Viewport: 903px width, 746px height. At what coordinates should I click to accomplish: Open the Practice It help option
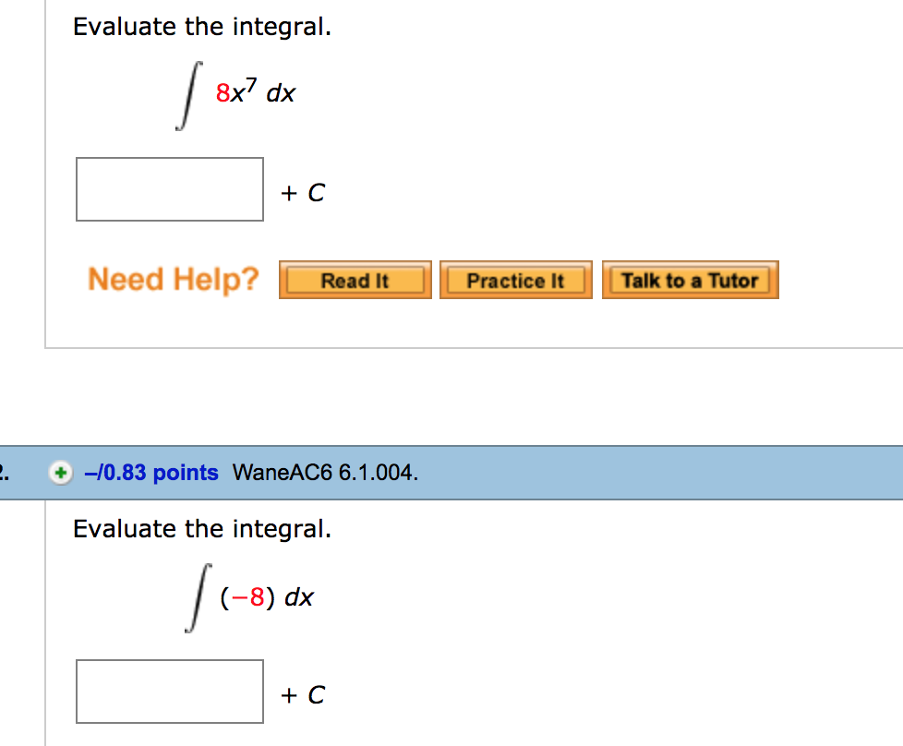tap(515, 281)
